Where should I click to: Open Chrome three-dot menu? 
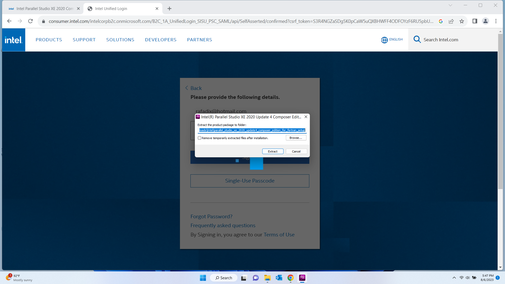pyautogui.click(x=496, y=21)
